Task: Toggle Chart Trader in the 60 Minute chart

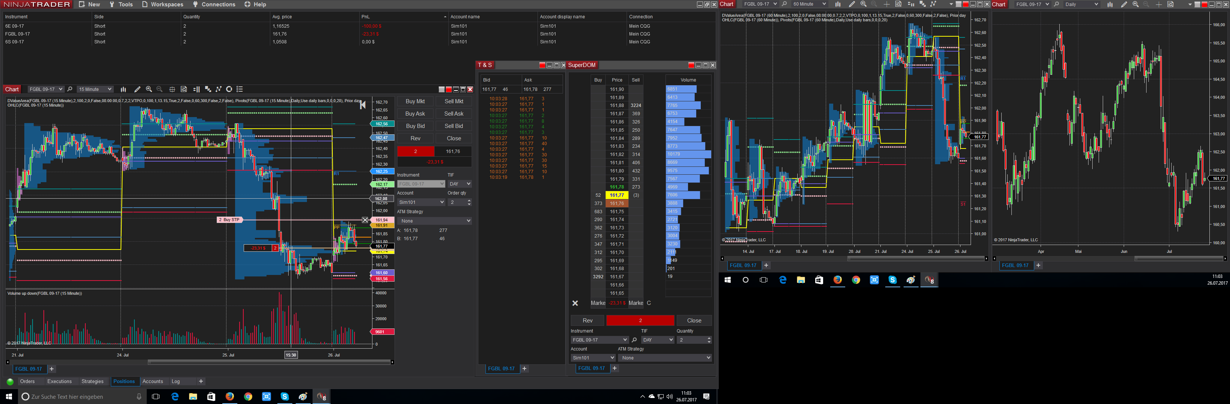Action: tap(911, 4)
